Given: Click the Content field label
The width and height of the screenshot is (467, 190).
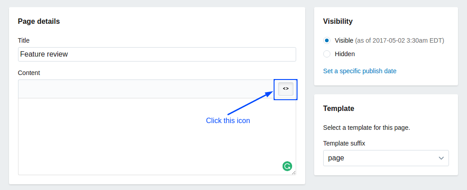Looking at the screenshot, I should tap(29, 73).
